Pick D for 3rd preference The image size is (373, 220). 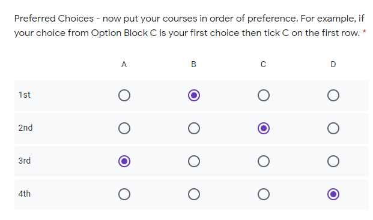333,161
